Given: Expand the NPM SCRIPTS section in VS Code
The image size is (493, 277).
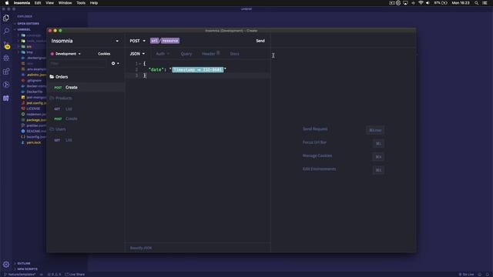Looking at the screenshot, I should pos(25,269).
